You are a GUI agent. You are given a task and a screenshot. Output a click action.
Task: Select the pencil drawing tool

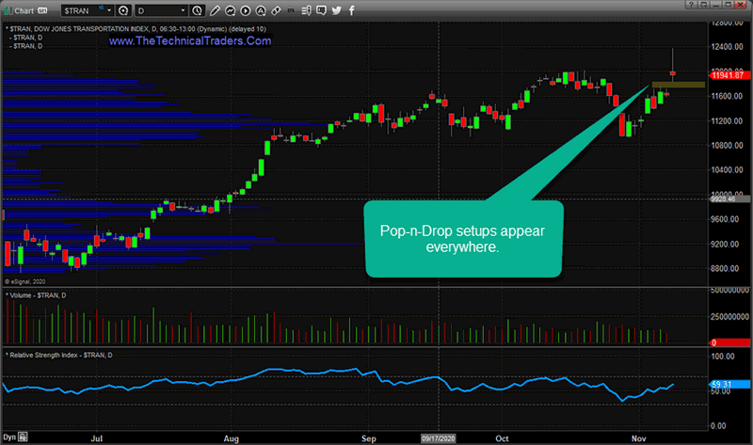point(216,10)
